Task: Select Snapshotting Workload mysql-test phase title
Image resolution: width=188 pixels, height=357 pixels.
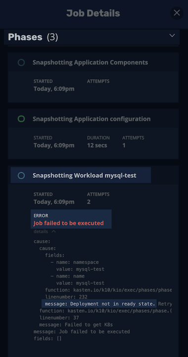Action: [85, 176]
